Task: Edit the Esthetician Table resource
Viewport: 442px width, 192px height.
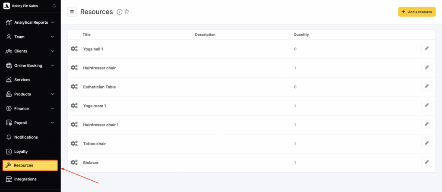Action: 426,87
